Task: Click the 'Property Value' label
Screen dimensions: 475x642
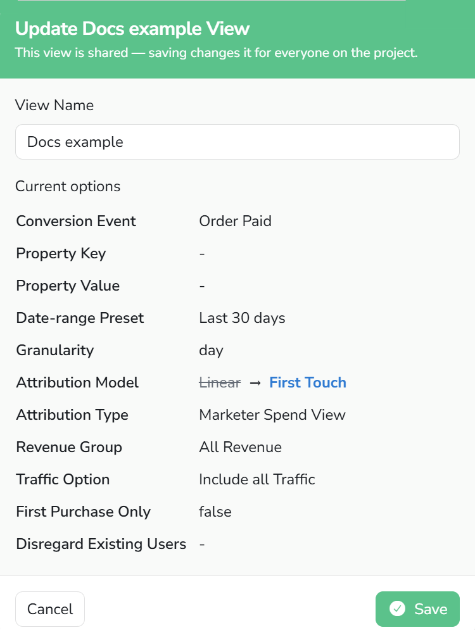Action: tap(68, 286)
